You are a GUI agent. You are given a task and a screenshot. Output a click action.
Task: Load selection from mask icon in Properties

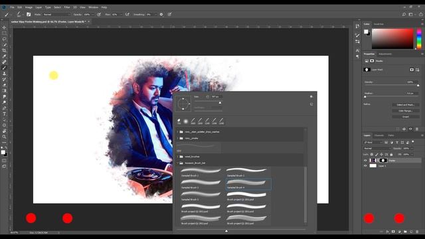pyautogui.click(x=398, y=129)
